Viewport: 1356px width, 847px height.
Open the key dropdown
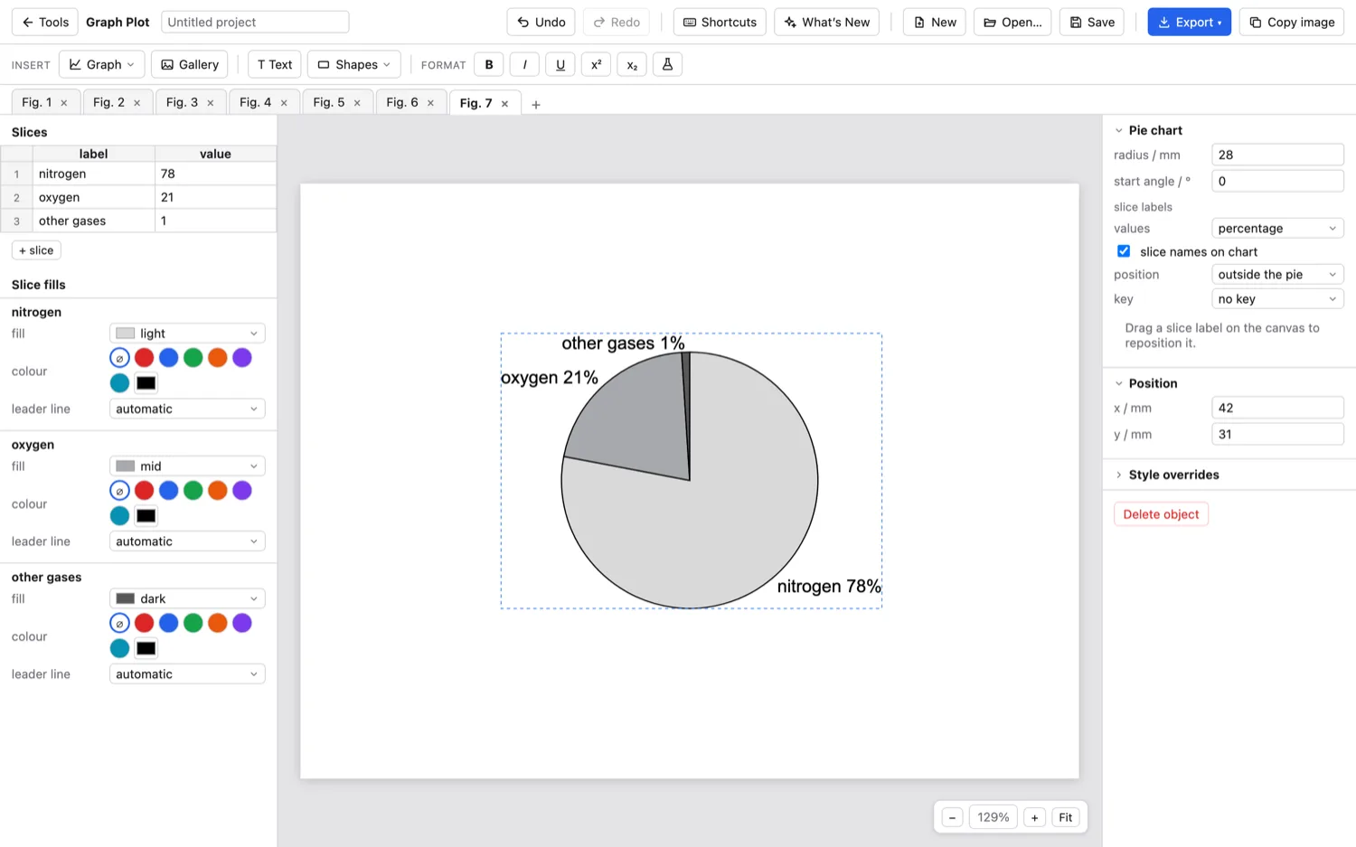(x=1277, y=299)
